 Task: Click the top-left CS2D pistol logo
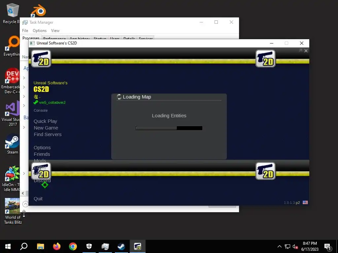[x=41, y=59]
